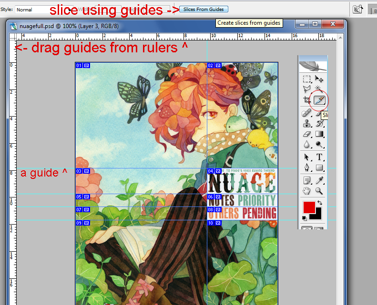Select the Hand tool
The width and height of the screenshot is (377, 305).
(306, 191)
